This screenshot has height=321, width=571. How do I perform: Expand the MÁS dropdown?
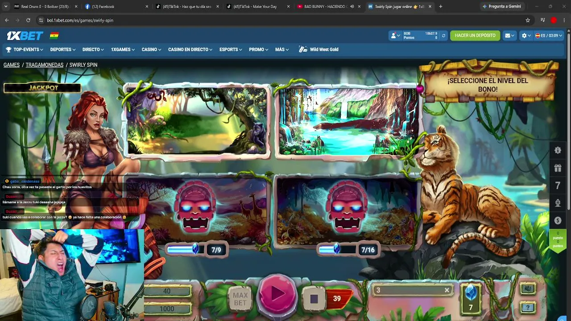click(282, 49)
